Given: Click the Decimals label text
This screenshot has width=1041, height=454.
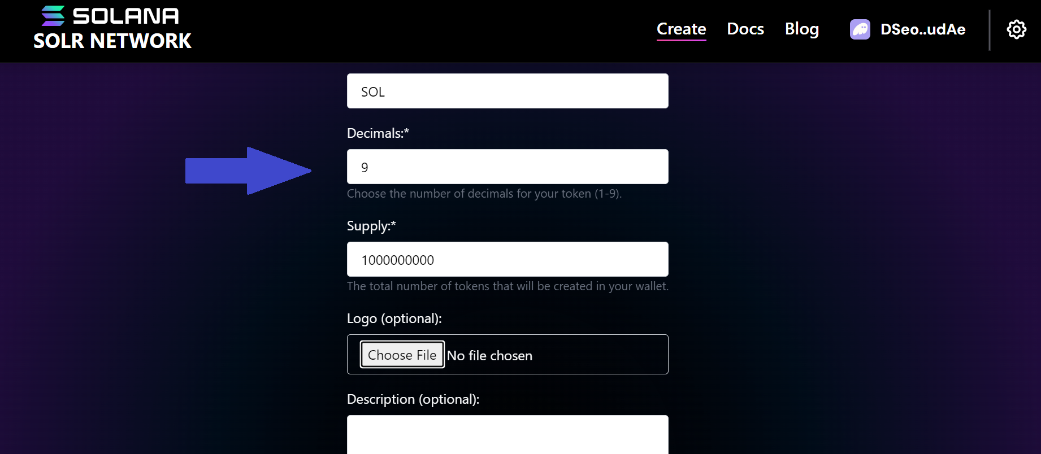Looking at the screenshot, I should 378,133.
